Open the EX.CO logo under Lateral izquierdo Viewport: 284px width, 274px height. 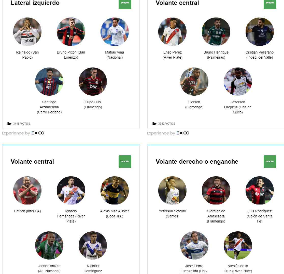point(38,133)
